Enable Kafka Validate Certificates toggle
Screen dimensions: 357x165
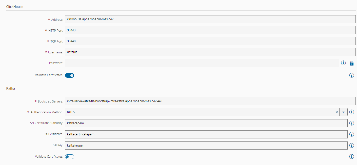(x=70, y=157)
